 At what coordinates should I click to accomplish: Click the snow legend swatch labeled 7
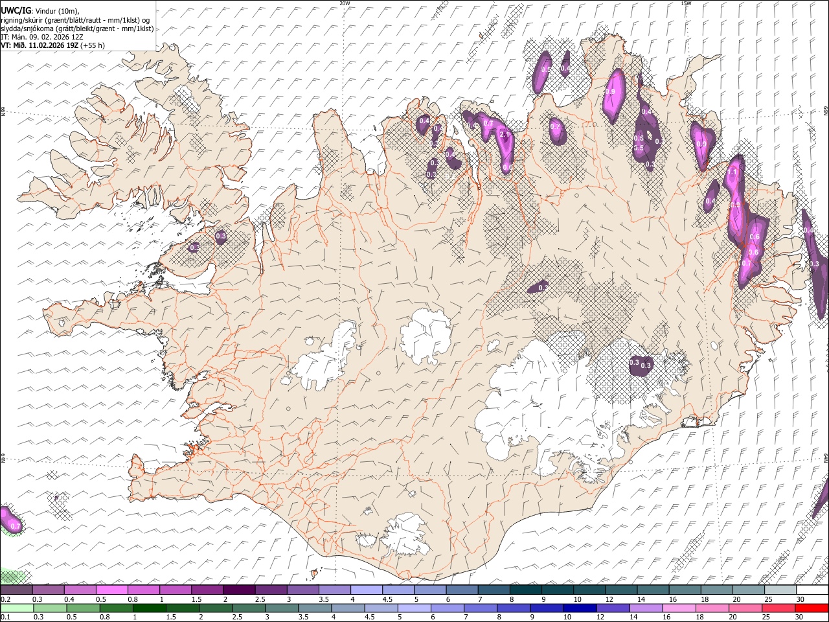pyautogui.click(x=494, y=590)
